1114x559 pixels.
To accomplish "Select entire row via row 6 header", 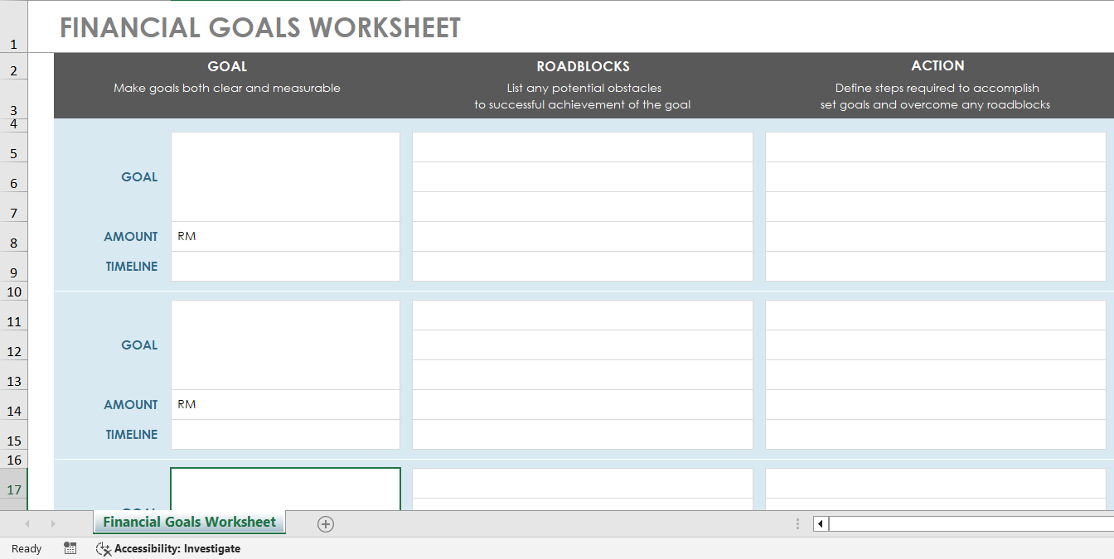I will pos(13,177).
